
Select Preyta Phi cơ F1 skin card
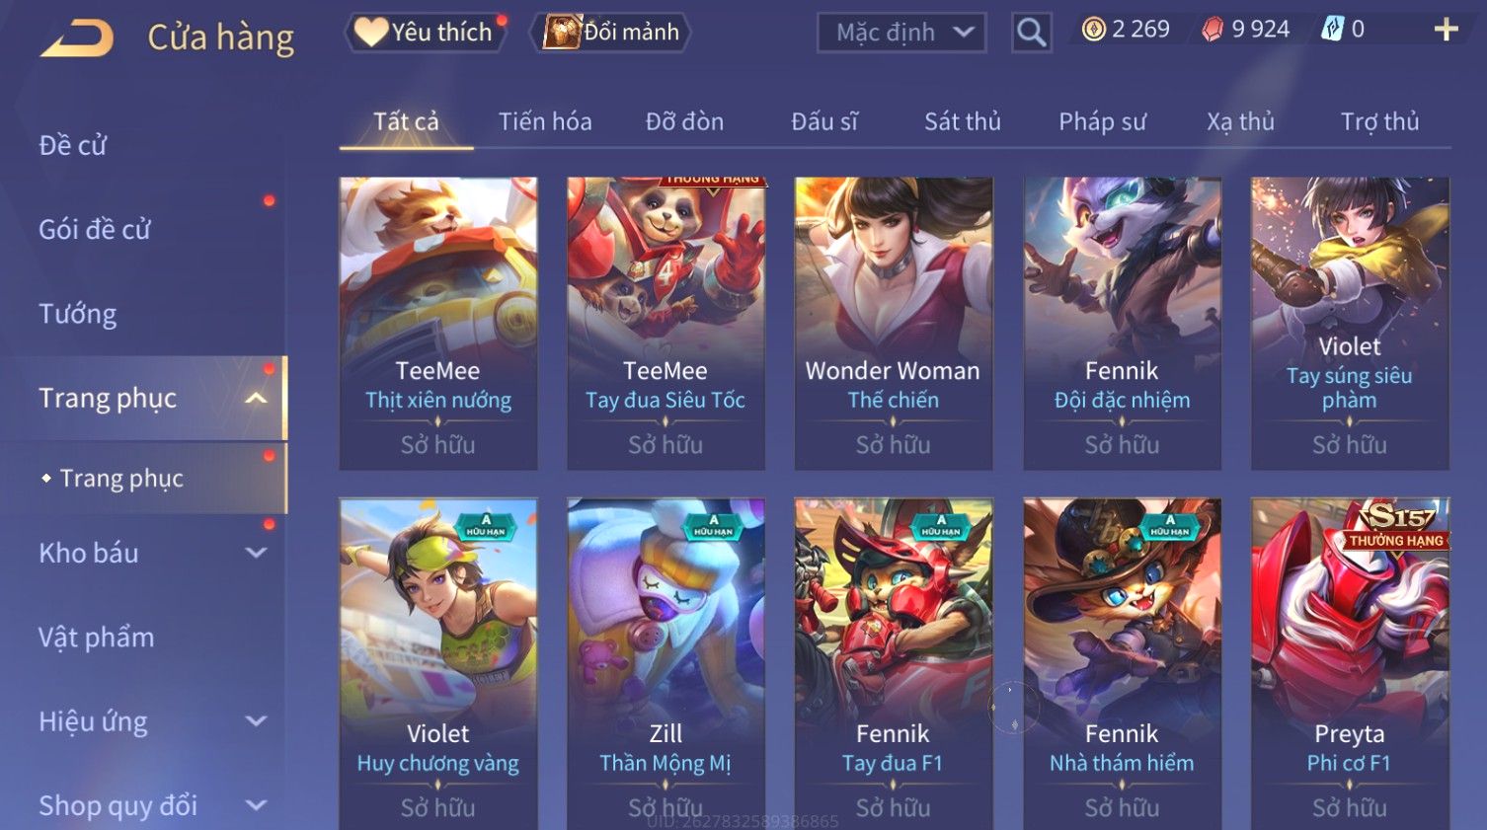click(x=1350, y=663)
